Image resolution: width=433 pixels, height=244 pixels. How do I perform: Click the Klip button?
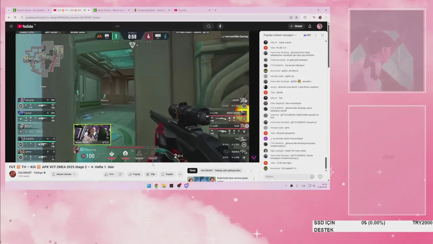point(151,174)
